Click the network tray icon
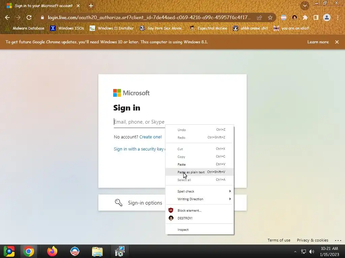This screenshot has width=345, height=258. coord(304,252)
